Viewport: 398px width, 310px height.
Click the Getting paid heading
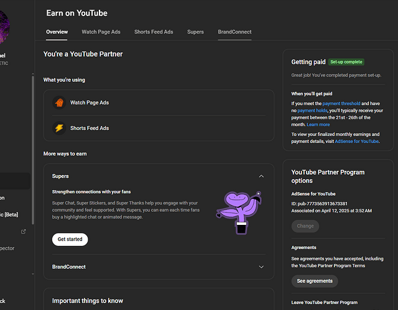[x=308, y=62]
